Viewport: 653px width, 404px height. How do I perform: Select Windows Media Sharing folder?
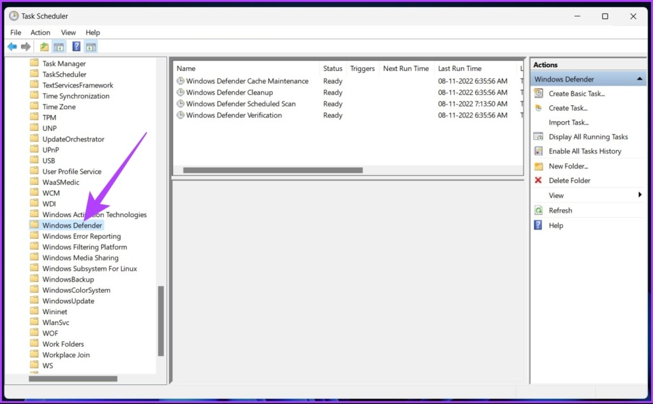click(80, 258)
